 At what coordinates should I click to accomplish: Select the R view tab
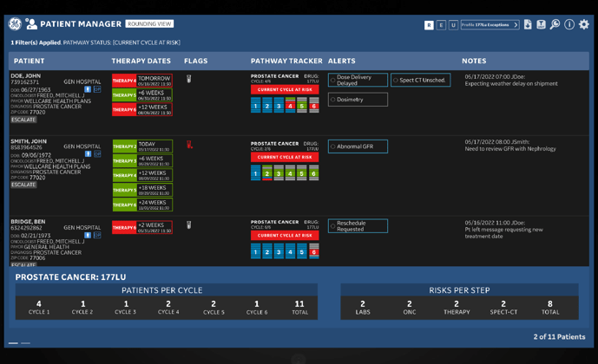429,25
